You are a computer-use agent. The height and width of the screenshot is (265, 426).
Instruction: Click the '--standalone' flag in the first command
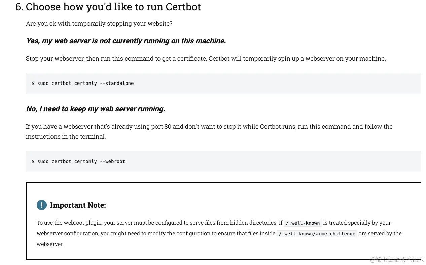pyautogui.click(x=117, y=83)
